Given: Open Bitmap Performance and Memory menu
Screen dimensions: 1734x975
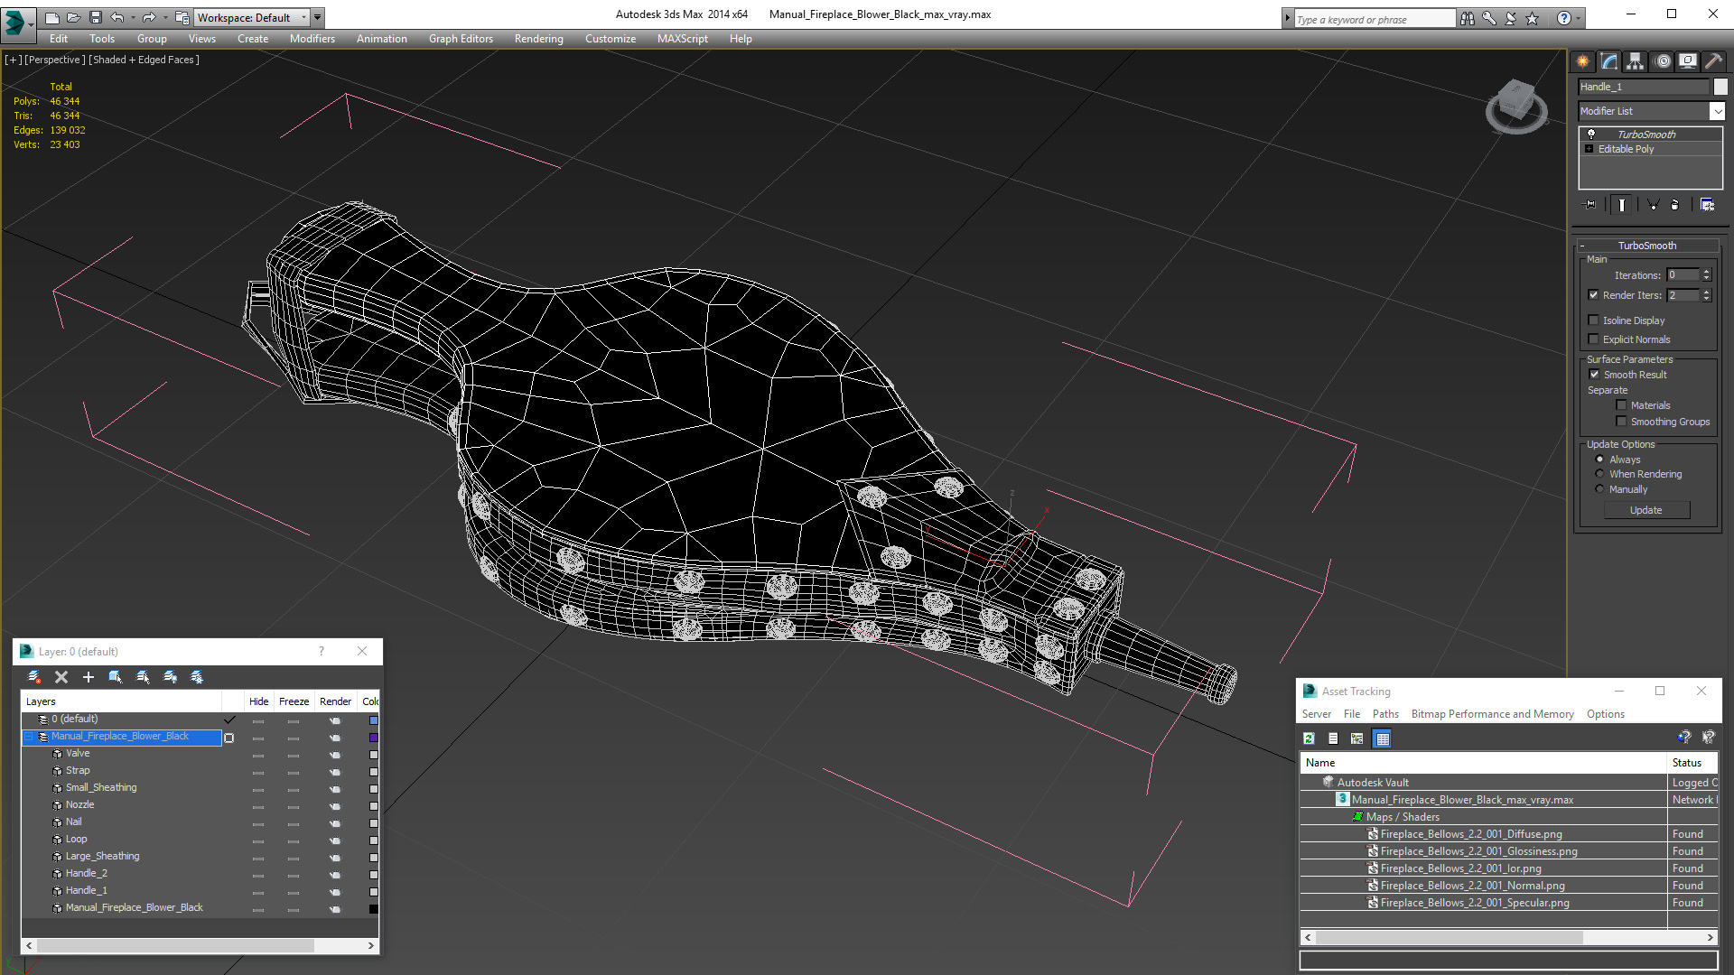Looking at the screenshot, I should 1492,714.
